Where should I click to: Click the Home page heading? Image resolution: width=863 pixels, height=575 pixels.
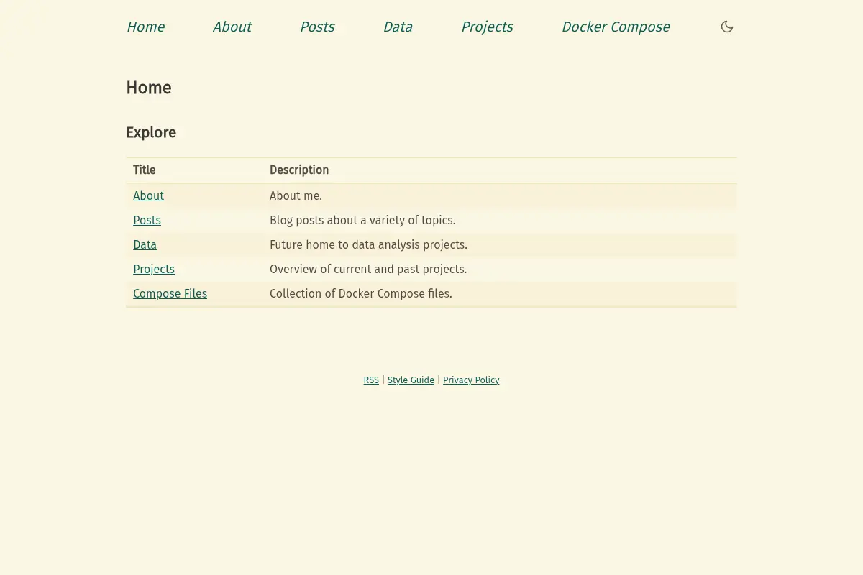(149, 88)
